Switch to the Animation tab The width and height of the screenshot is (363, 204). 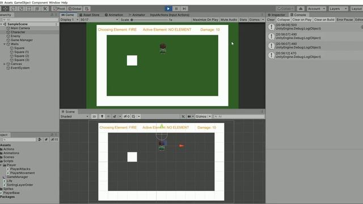pyautogui.click(x=114, y=15)
